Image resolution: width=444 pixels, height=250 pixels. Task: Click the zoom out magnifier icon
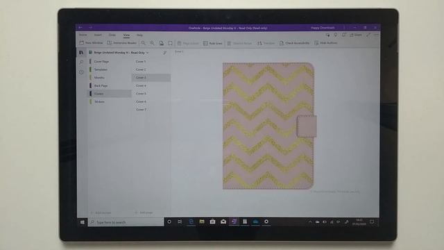[x=144, y=43]
